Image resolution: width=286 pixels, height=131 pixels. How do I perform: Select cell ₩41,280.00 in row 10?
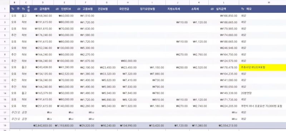(x=64, y=67)
